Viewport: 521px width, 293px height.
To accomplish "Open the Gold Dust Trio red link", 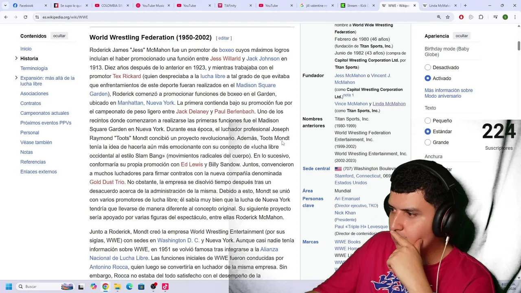I will [107, 182].
